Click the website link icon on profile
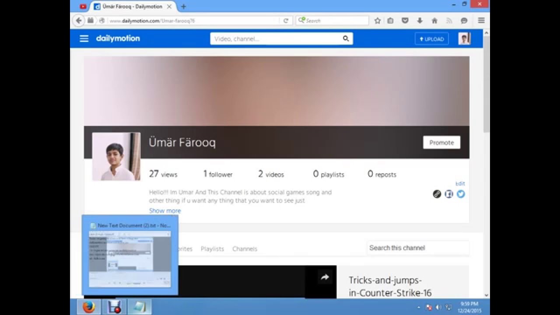Image resolution: width=560 pixels, height=315 pixels. pyautogui.click(x=437, y=194)
